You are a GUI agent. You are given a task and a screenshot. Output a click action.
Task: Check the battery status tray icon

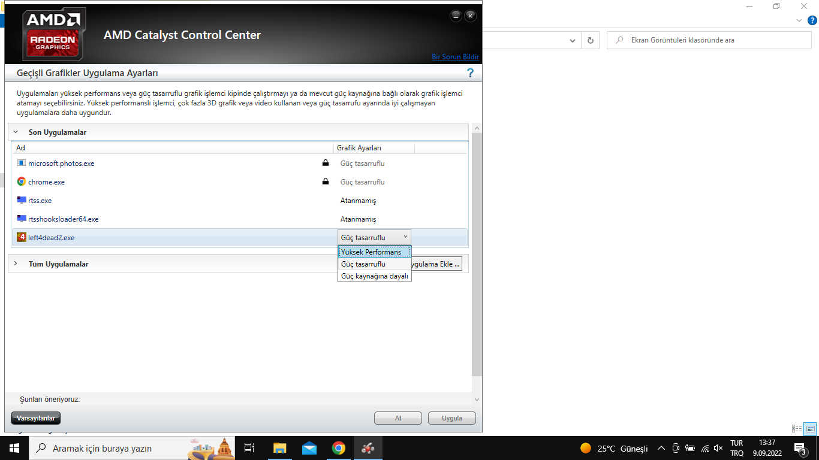(690, 448)
